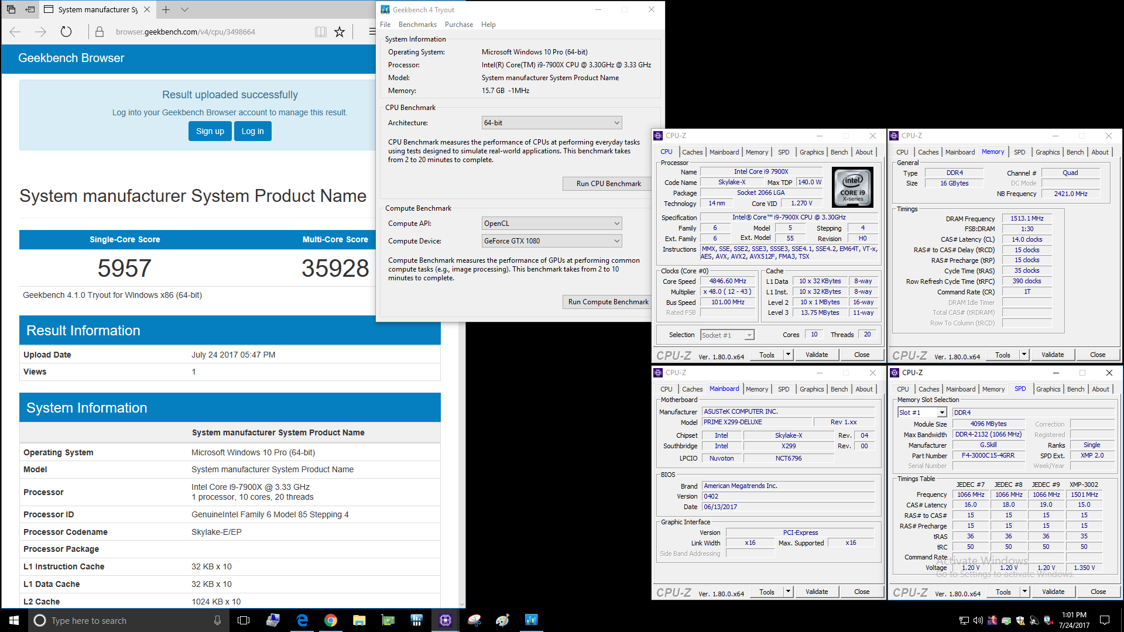The width and height of the screenshot is (1124, 632).
Task: Click Tools button in SPD window
Action: click(x=1003, y=592)
